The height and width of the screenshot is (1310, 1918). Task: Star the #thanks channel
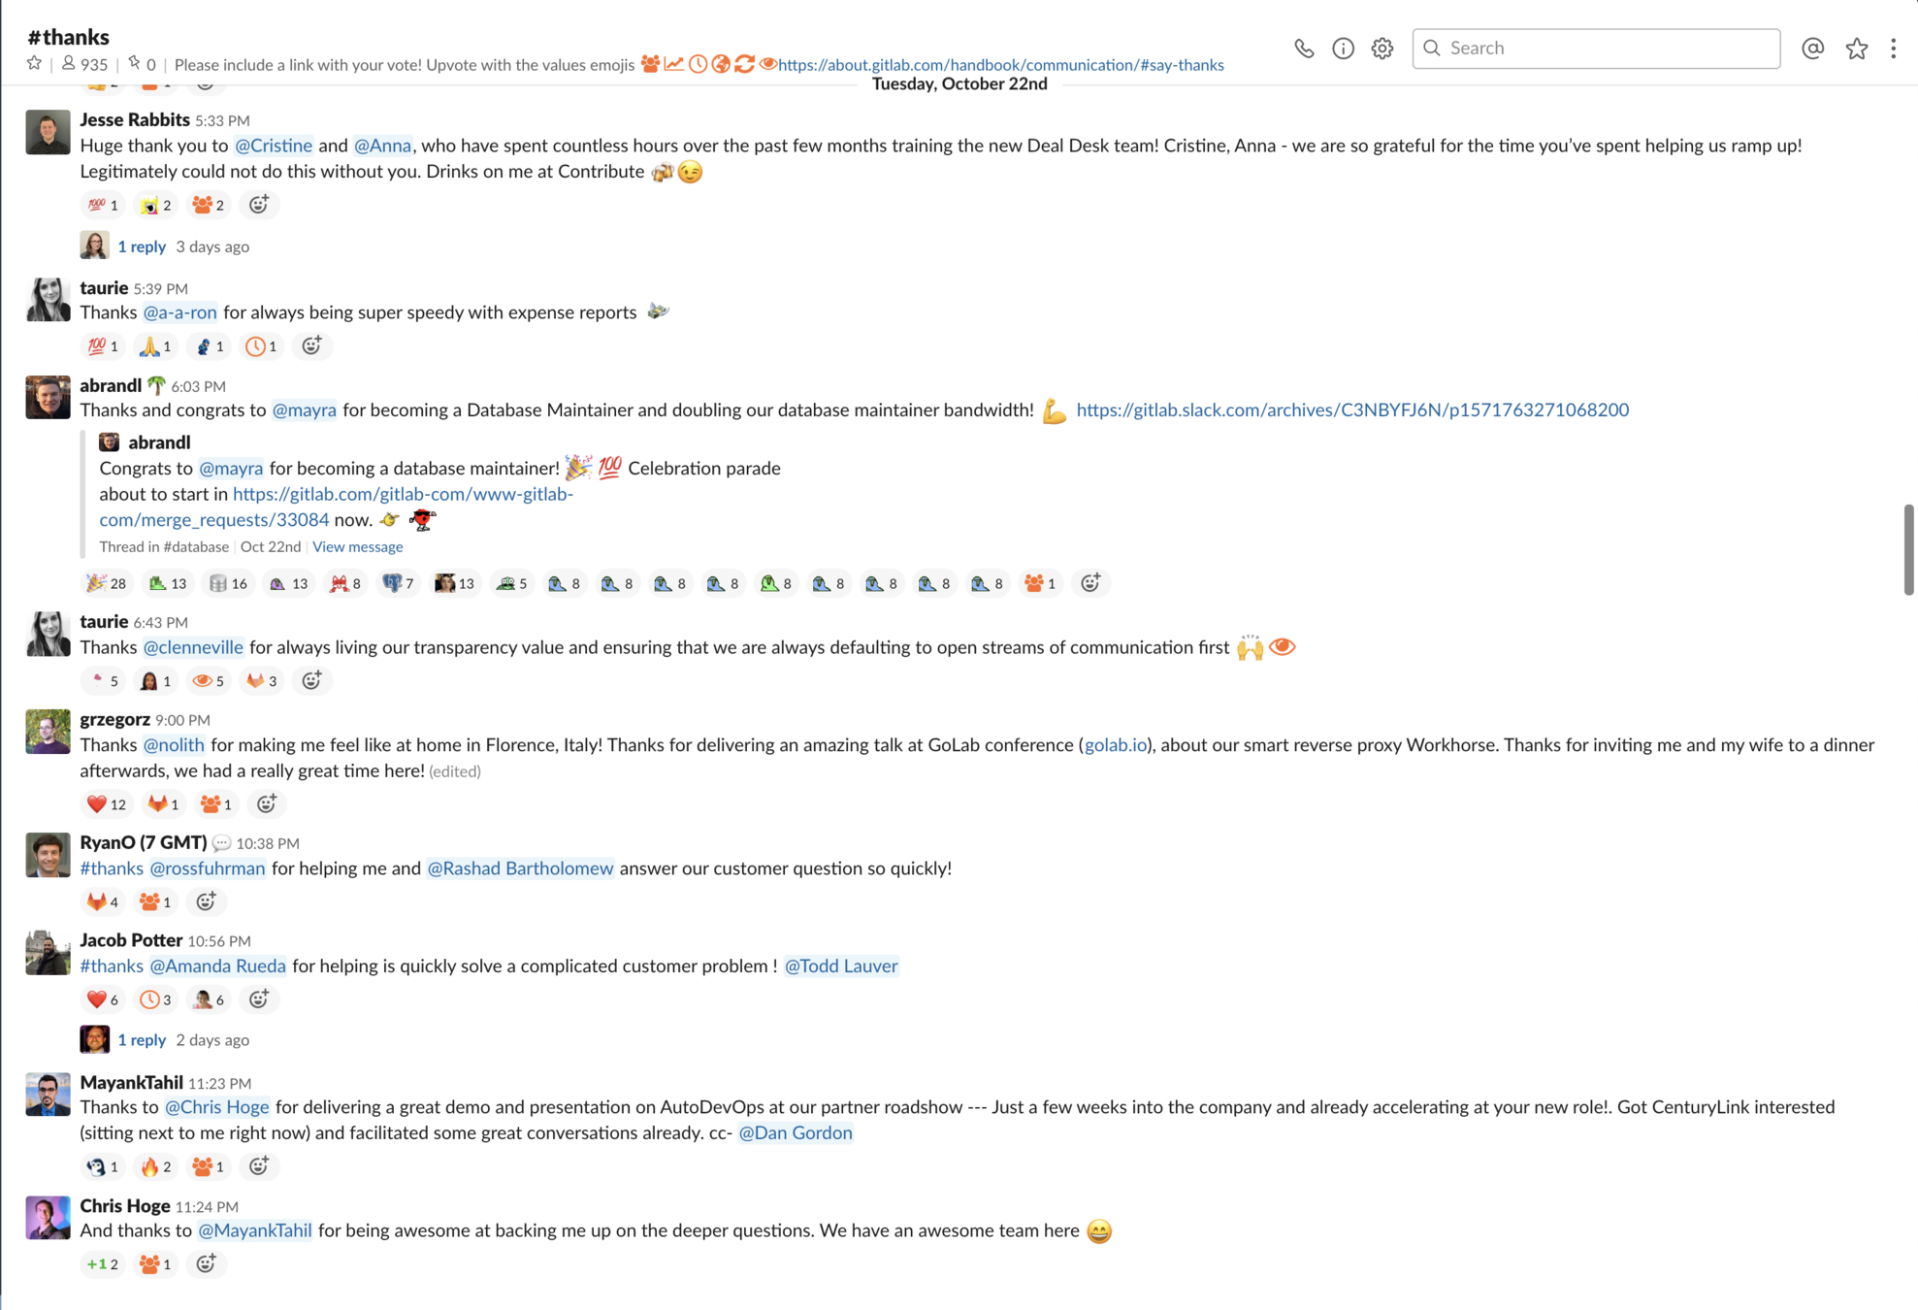35,64
